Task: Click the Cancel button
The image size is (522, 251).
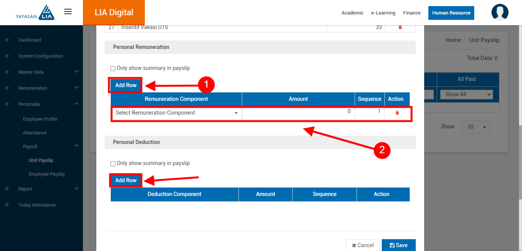Action: coord(363,245)
